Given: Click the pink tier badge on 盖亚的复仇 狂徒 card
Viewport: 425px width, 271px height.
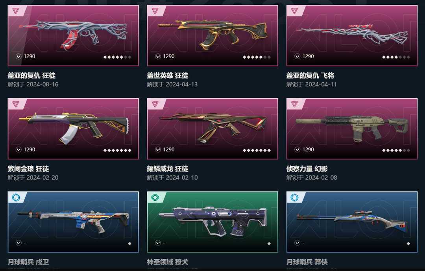Looking at the screenshot, I should click(x=16, y=11).
